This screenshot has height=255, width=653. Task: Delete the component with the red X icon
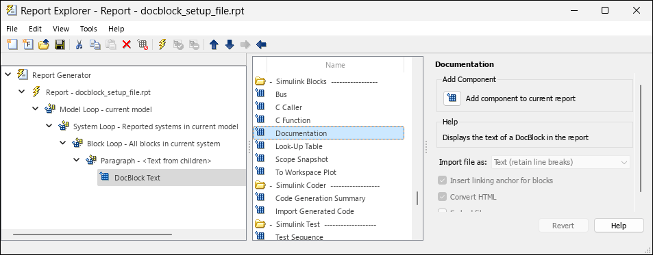[127, 44]
